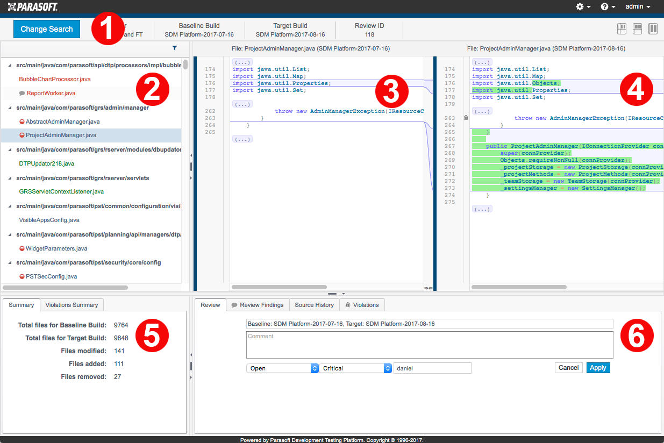Select DTPUpdator218.java in file tree
Image resolution: width=664 pixels, height=443 pixels.
[x=46, y=163]
